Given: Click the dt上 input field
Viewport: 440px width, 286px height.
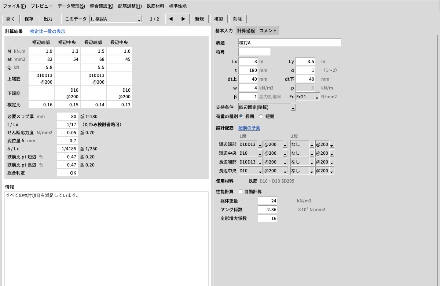Looking at the screenshot, I should tap(248, 79).
